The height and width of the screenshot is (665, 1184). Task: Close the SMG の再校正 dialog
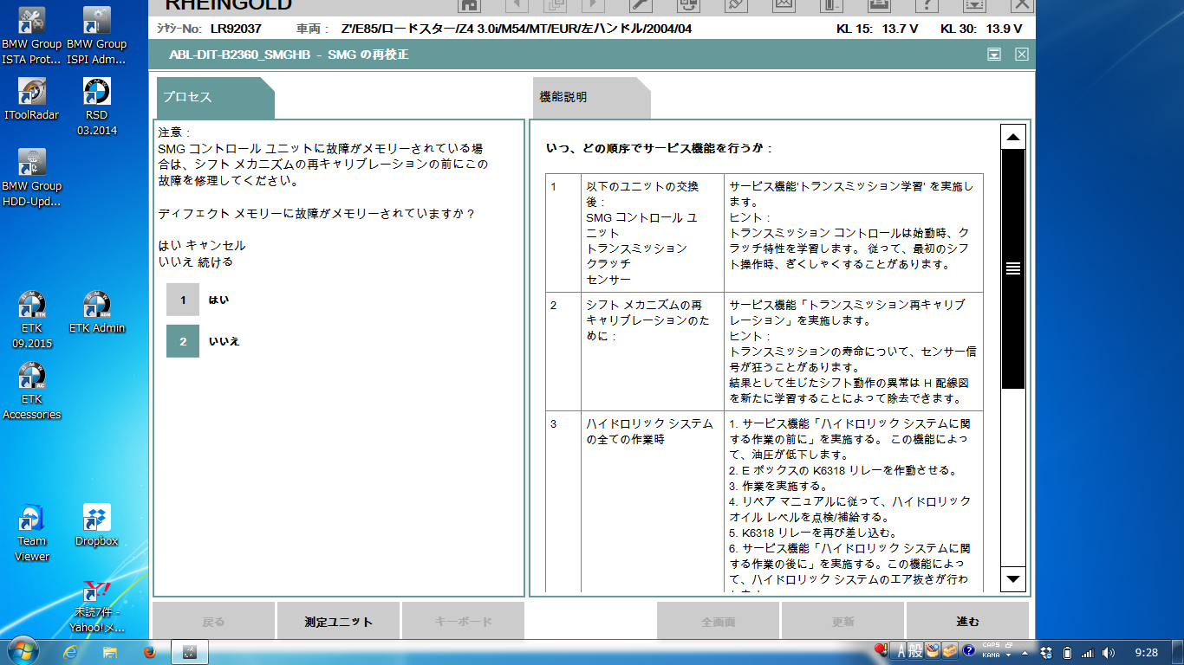pyautogui.click(x=1021, y=54)
